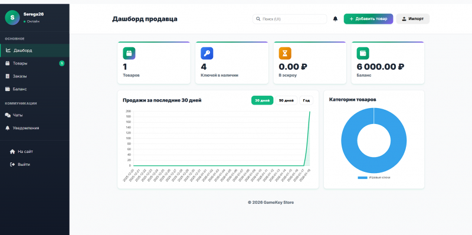Select the 90 дней chart range
Image resolution: width=472 pixels, height=235 pixels.
[x=286, y=100]
